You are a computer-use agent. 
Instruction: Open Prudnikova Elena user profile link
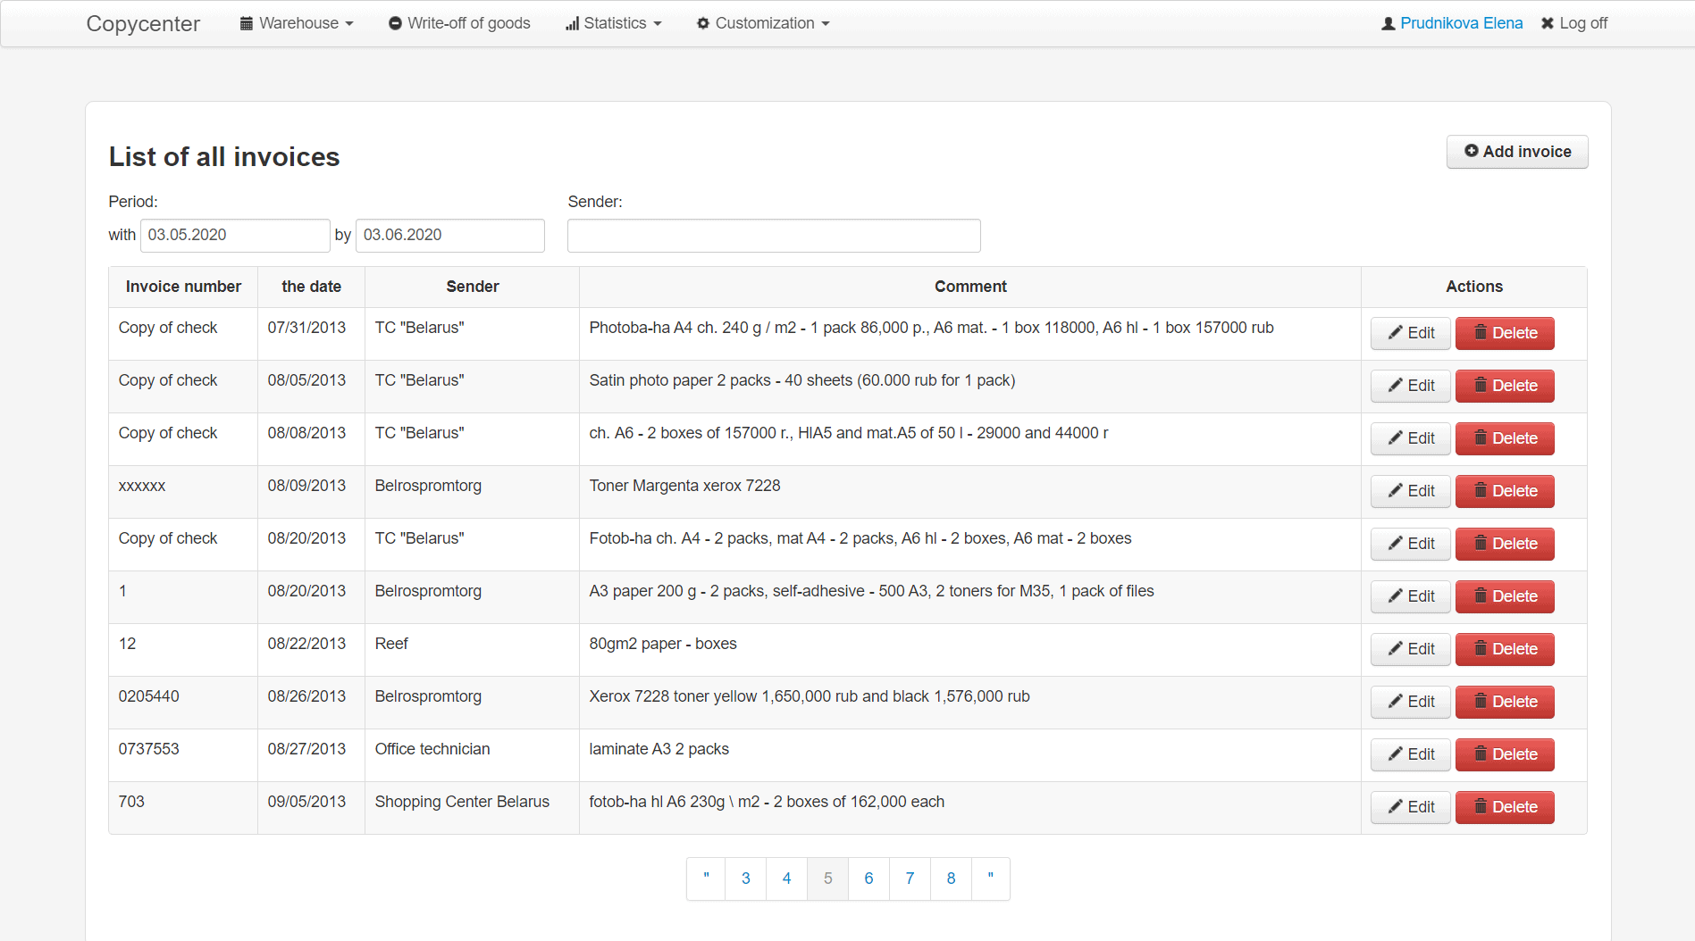[x=1452, y=23]
